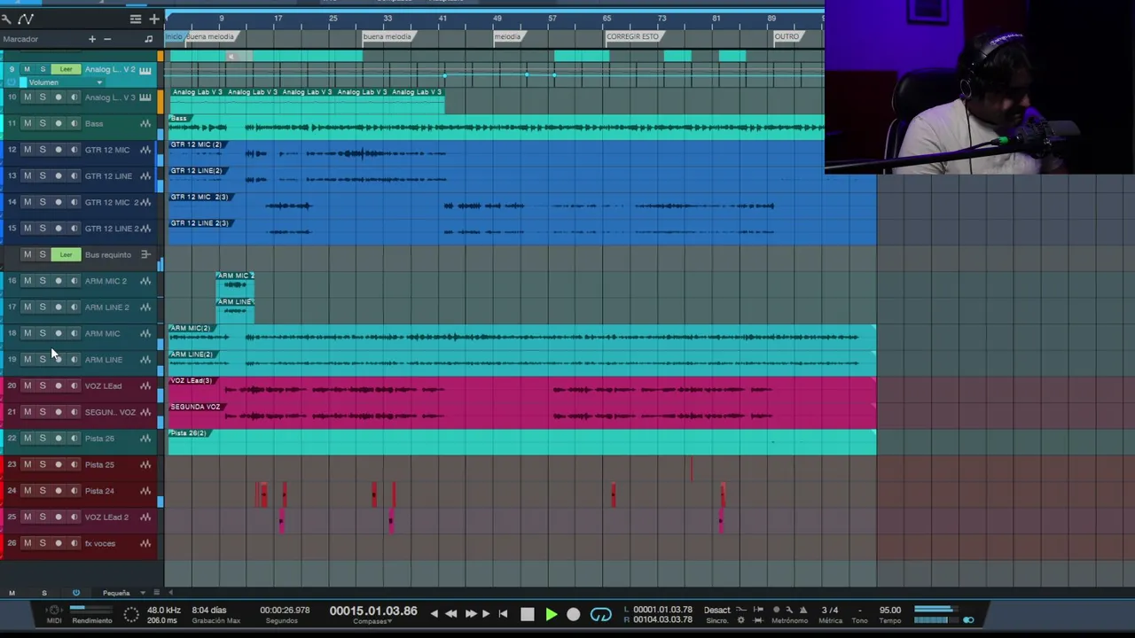Go to next marker in transport
Viewport: 1135px width, 638px height.
(x=485, y=613)
